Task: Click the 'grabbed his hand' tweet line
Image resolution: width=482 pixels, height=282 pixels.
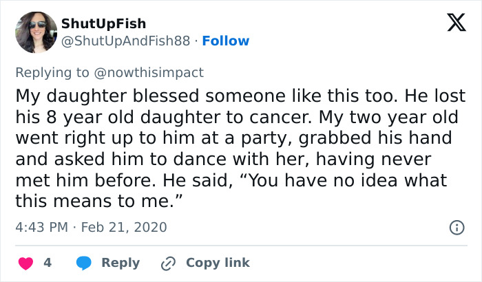Action: (x=234, y=138)
